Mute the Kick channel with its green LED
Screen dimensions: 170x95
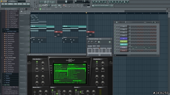coord(115,26)
